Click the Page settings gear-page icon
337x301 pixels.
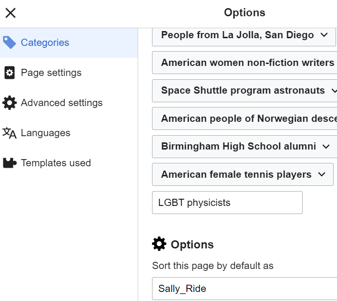[10, 73]
